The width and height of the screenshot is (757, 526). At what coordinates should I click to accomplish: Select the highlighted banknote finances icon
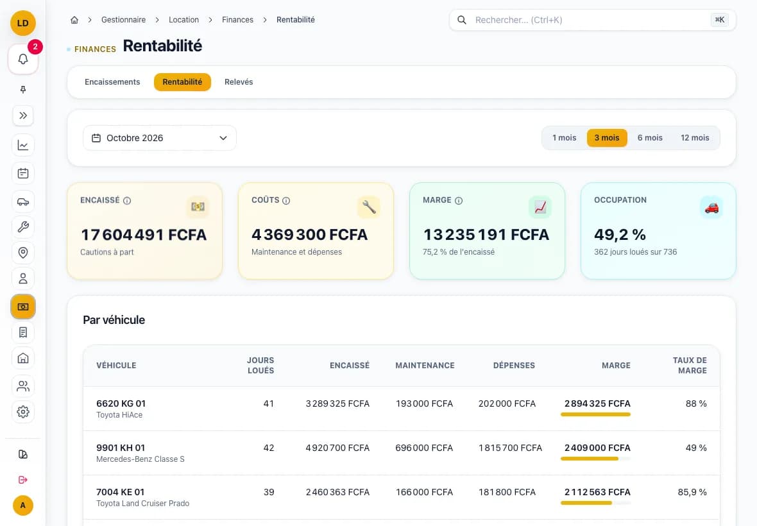pos(22,307)
